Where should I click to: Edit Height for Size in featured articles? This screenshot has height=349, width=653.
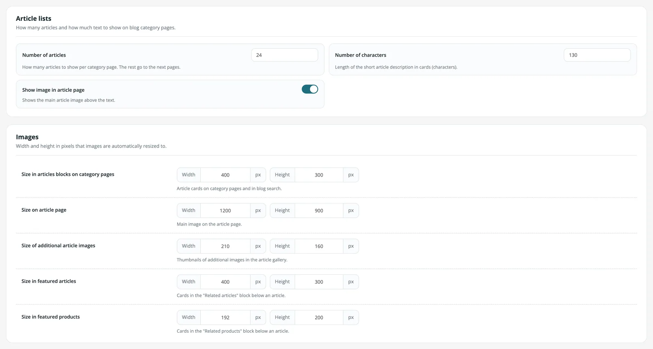click(319, 282)
